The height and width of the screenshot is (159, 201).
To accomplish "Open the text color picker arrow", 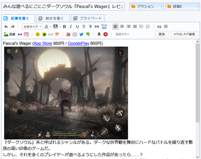I will (51, 27).
